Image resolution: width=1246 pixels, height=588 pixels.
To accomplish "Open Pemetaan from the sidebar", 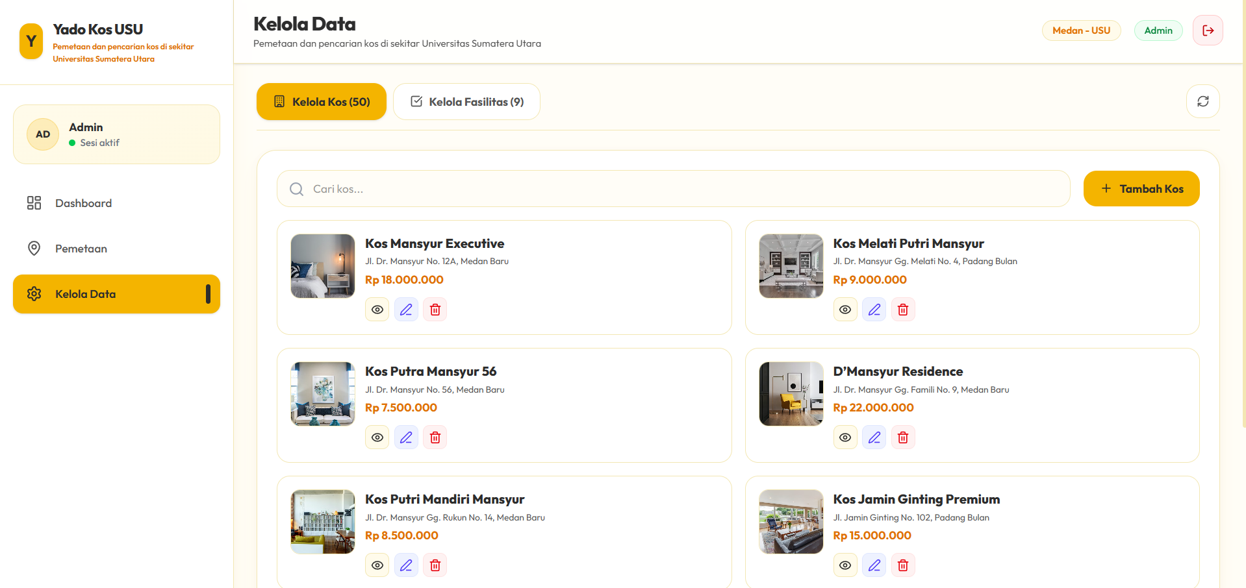I will click(116, 249).
